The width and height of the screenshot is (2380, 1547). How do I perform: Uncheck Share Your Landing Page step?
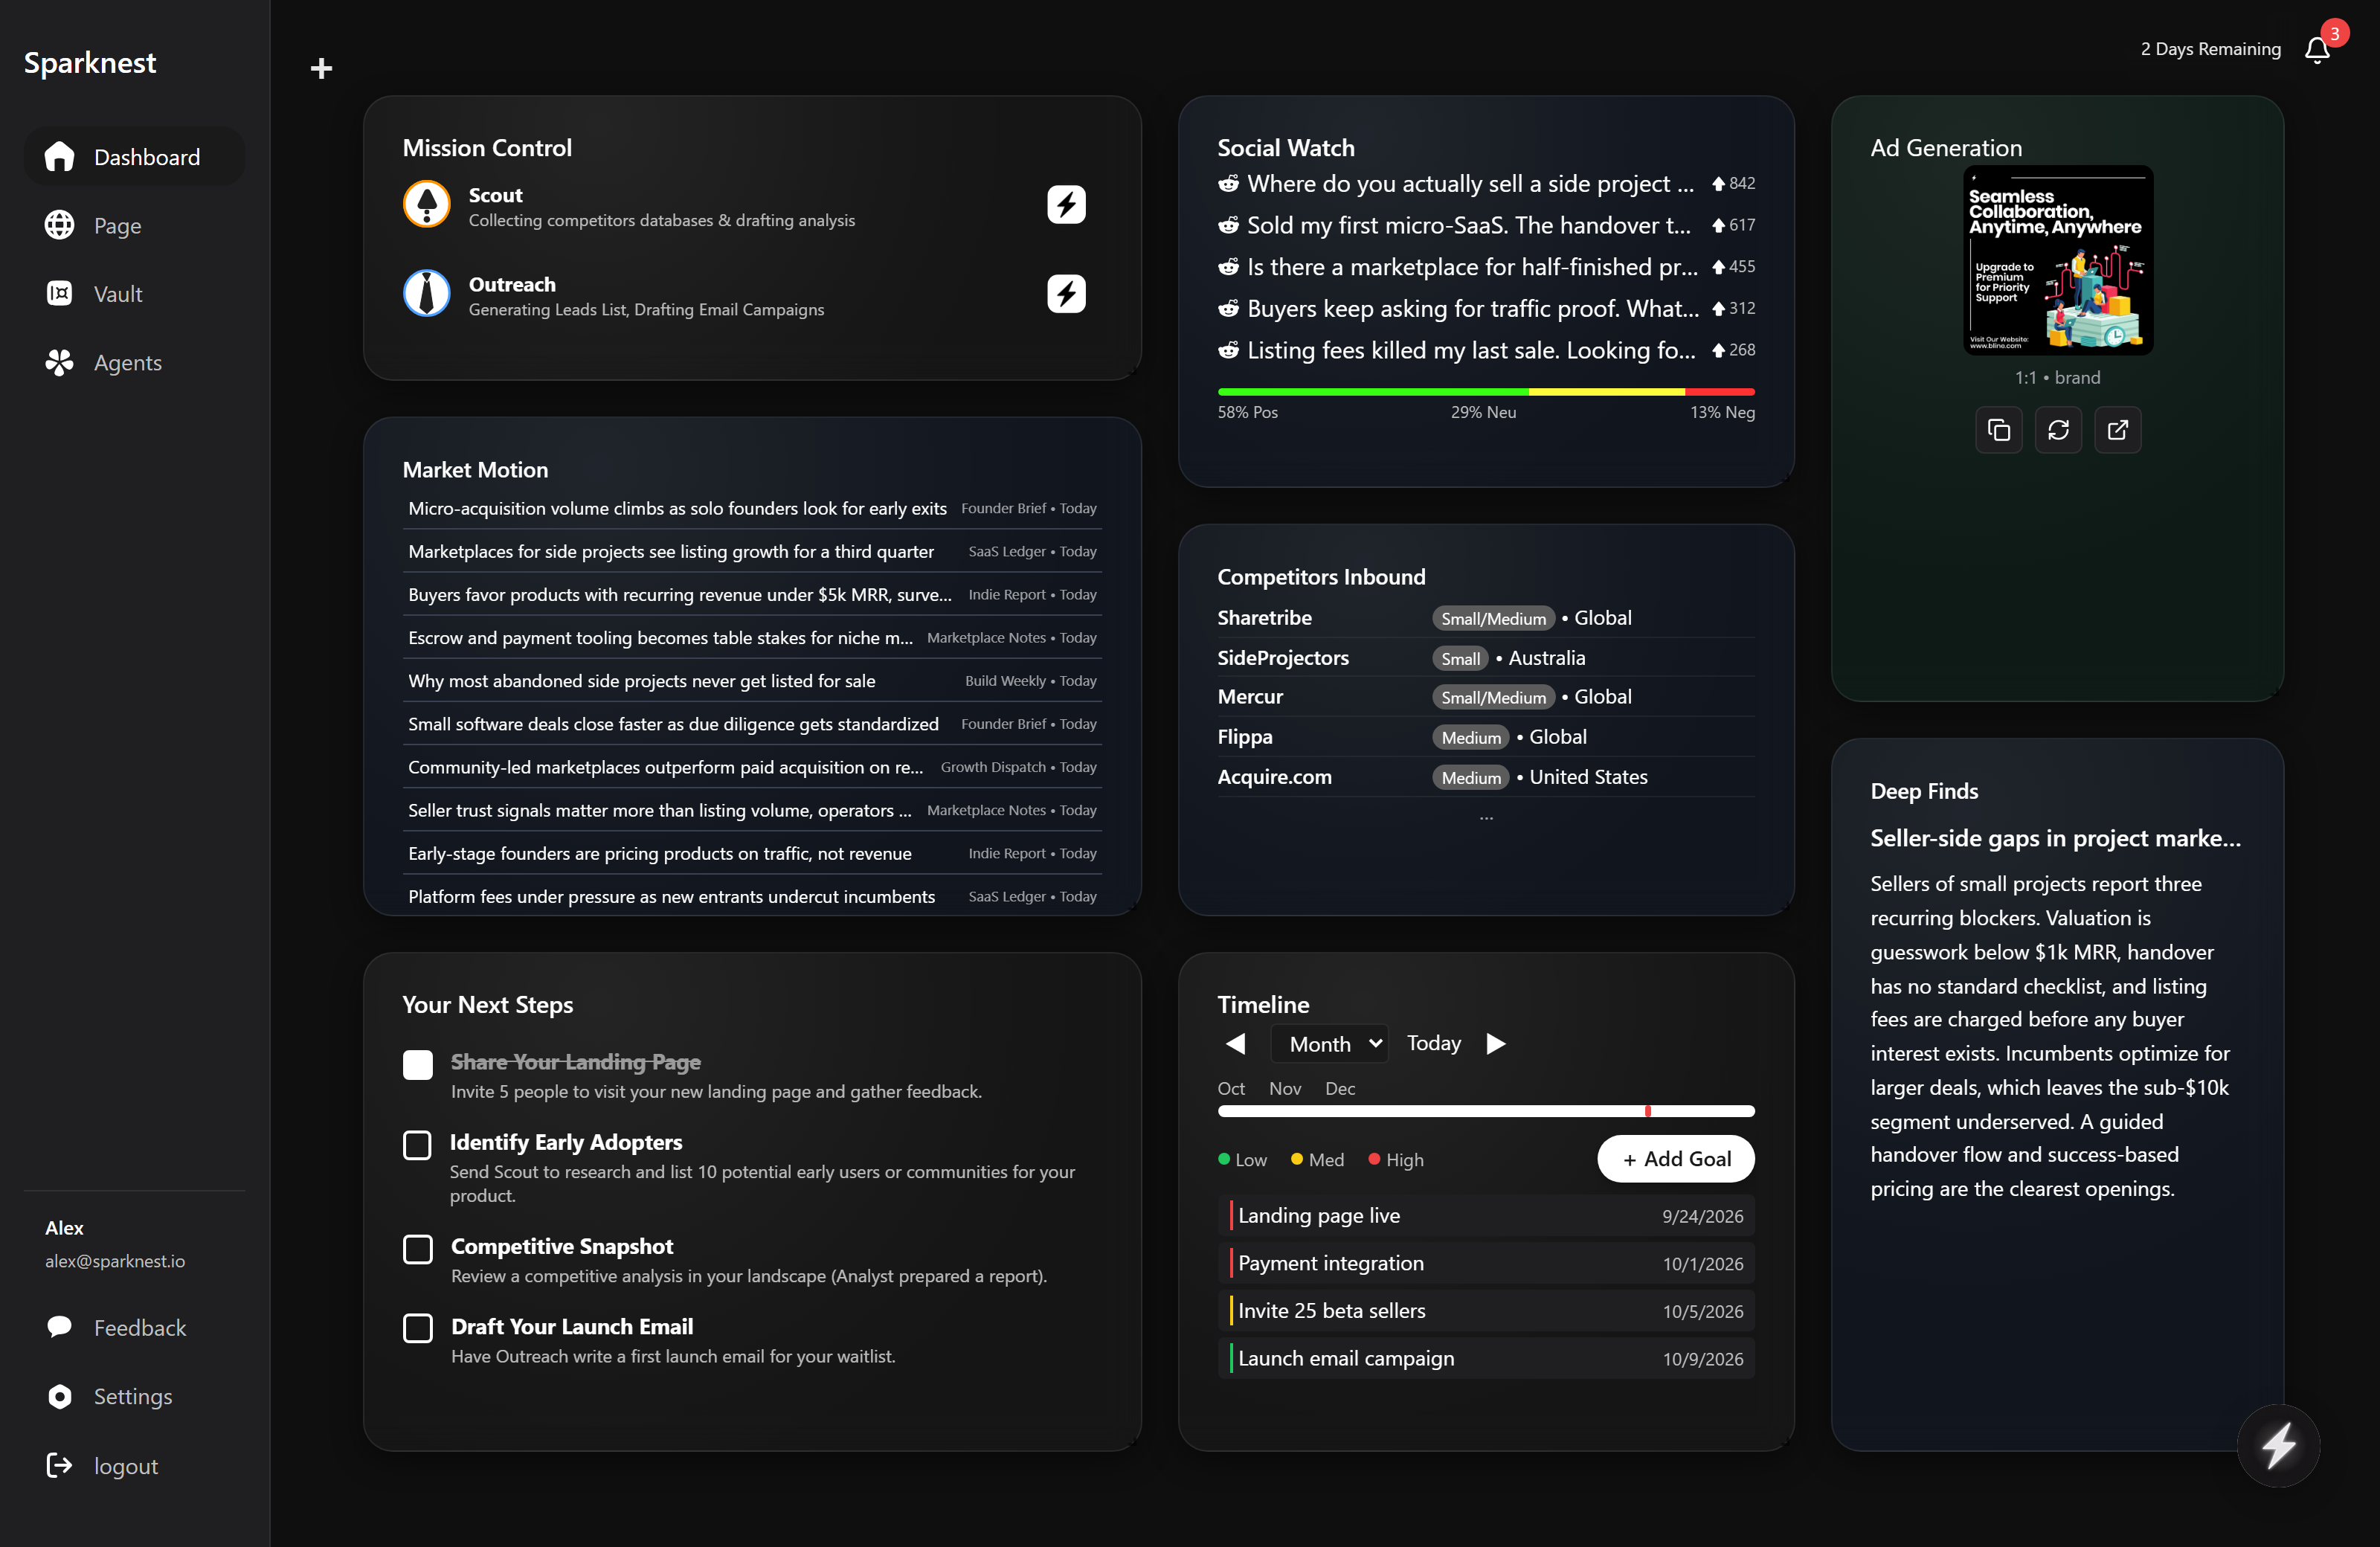pyautogui.click(x=418, y=1064)
